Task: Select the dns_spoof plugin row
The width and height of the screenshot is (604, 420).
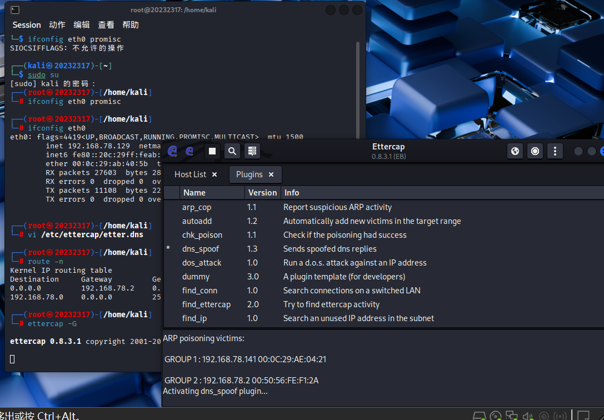Action: pos(383,249)
